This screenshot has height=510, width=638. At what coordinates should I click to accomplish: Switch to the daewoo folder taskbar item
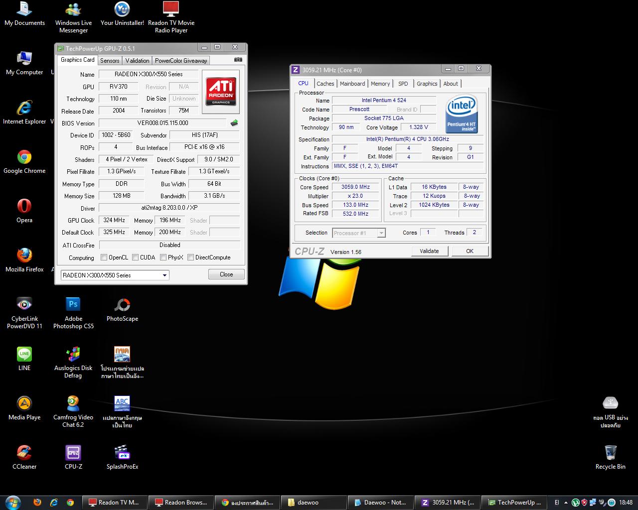pos(313,502)
